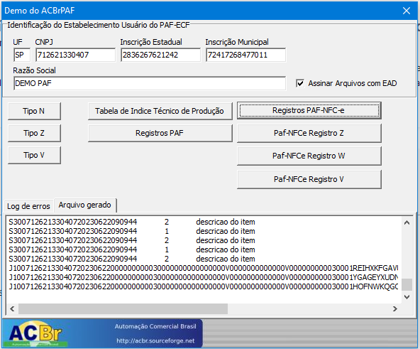The width and height of the screenshot is (420, 349).
Task: Focus the CNPJ input field
Action: 75,55
